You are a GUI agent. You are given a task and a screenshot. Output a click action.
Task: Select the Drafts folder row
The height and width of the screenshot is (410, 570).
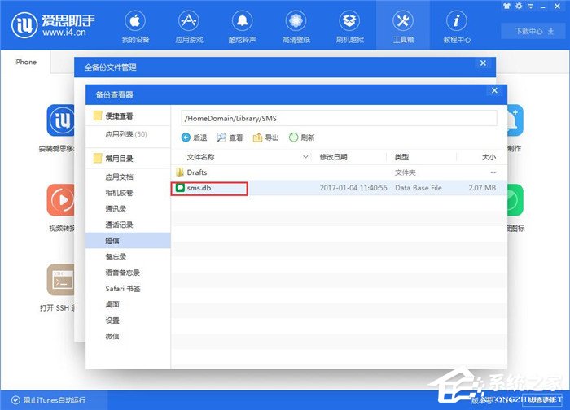[339, 172]
